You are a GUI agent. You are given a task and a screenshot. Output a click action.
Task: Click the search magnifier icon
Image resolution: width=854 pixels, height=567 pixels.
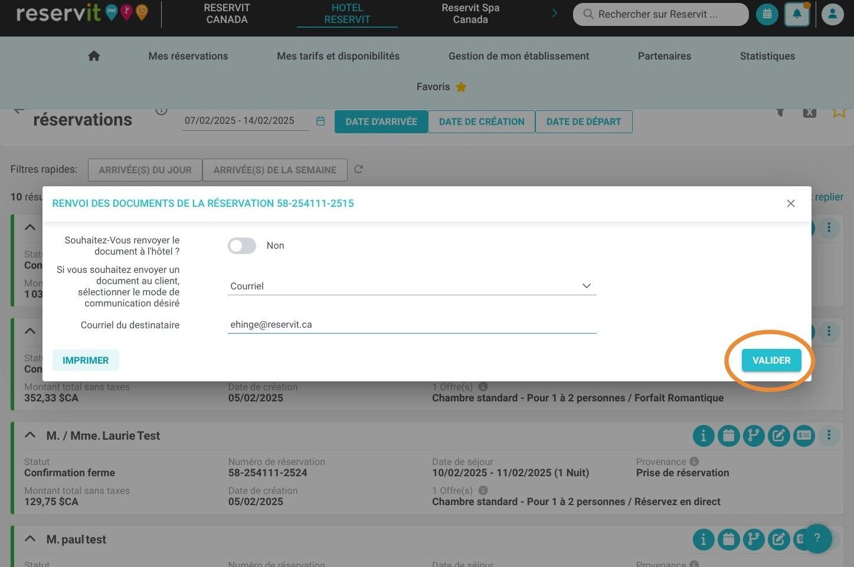588,14
